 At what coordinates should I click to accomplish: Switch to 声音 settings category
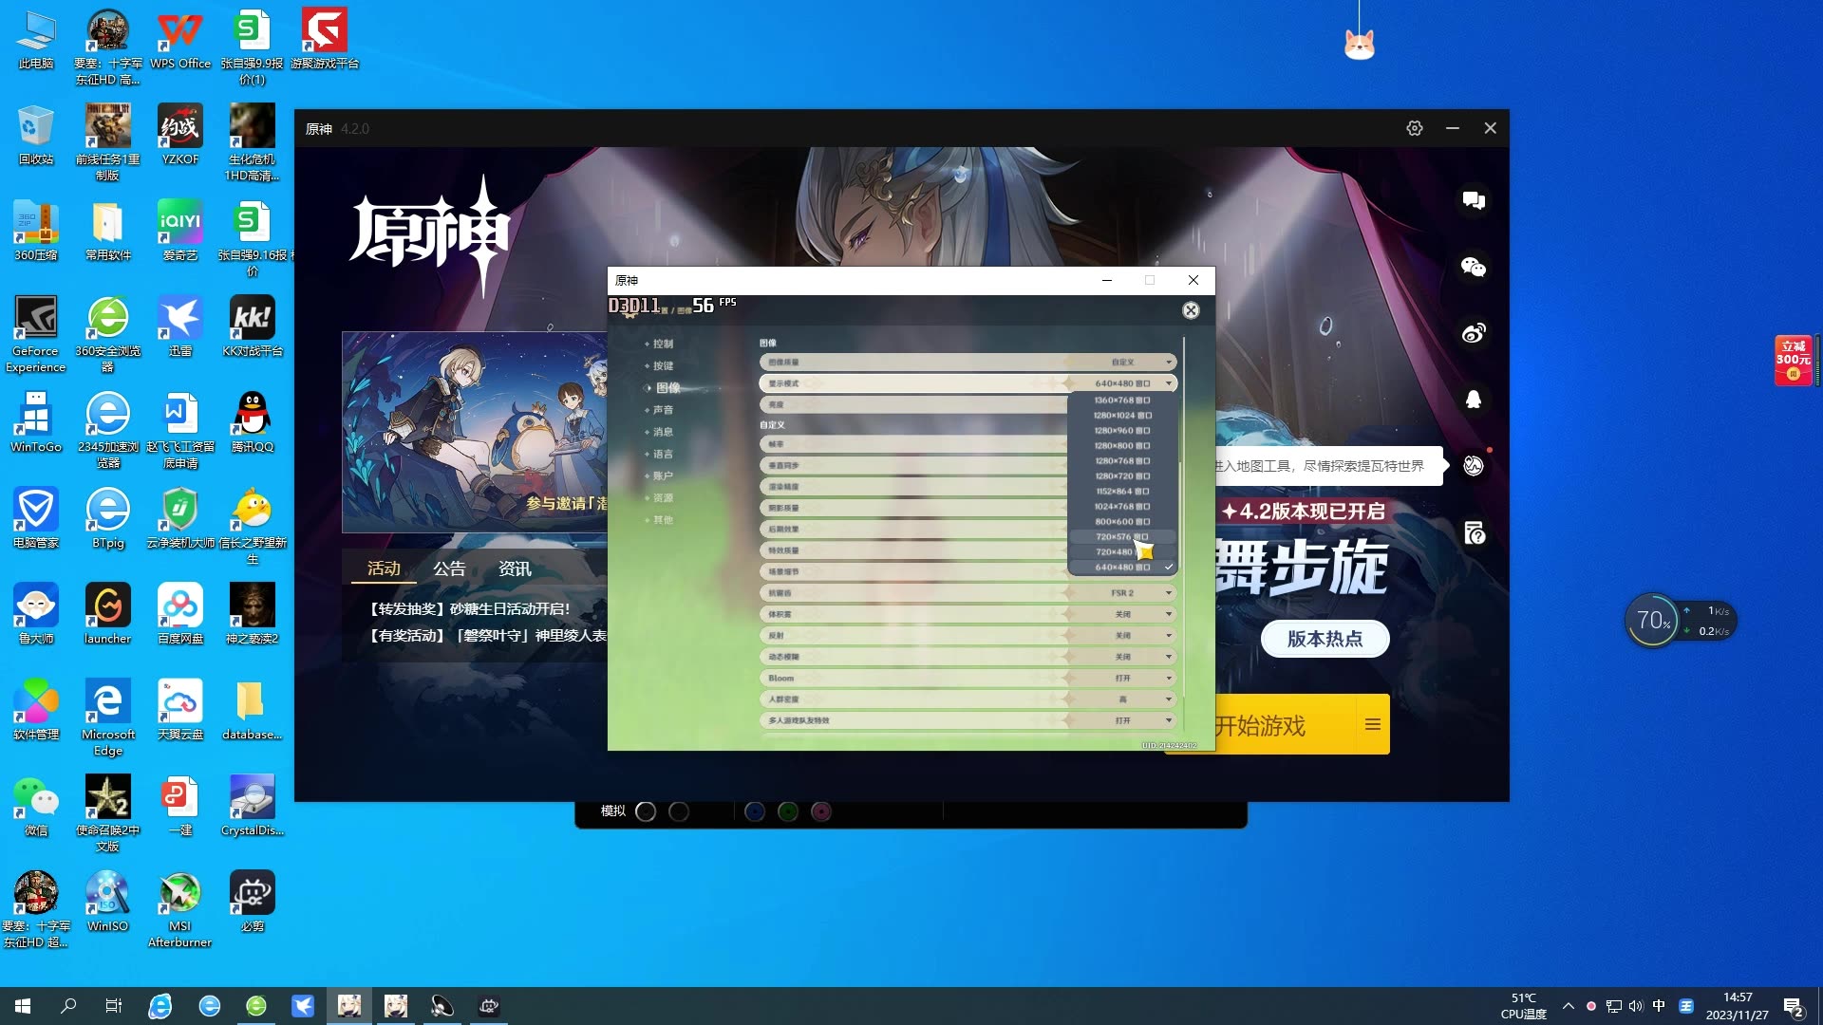pyautogui.click(x=663, y=410)
